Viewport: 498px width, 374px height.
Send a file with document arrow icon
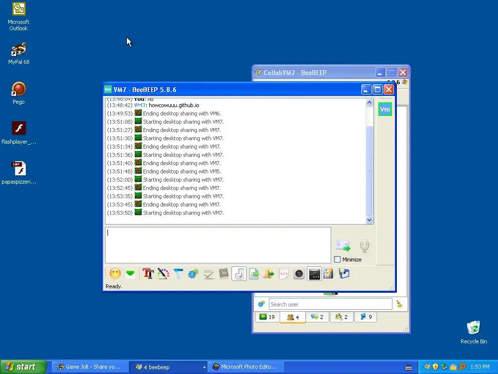pos(254,274)
